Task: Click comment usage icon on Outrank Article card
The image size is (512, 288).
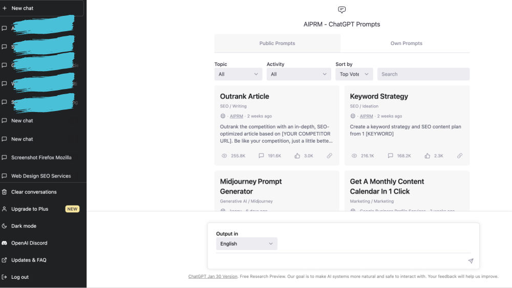Action: [x=261, y=156]
